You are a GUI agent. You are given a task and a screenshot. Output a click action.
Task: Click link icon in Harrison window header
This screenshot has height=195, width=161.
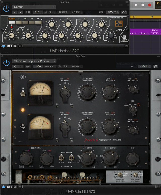[x=124, y=12]
